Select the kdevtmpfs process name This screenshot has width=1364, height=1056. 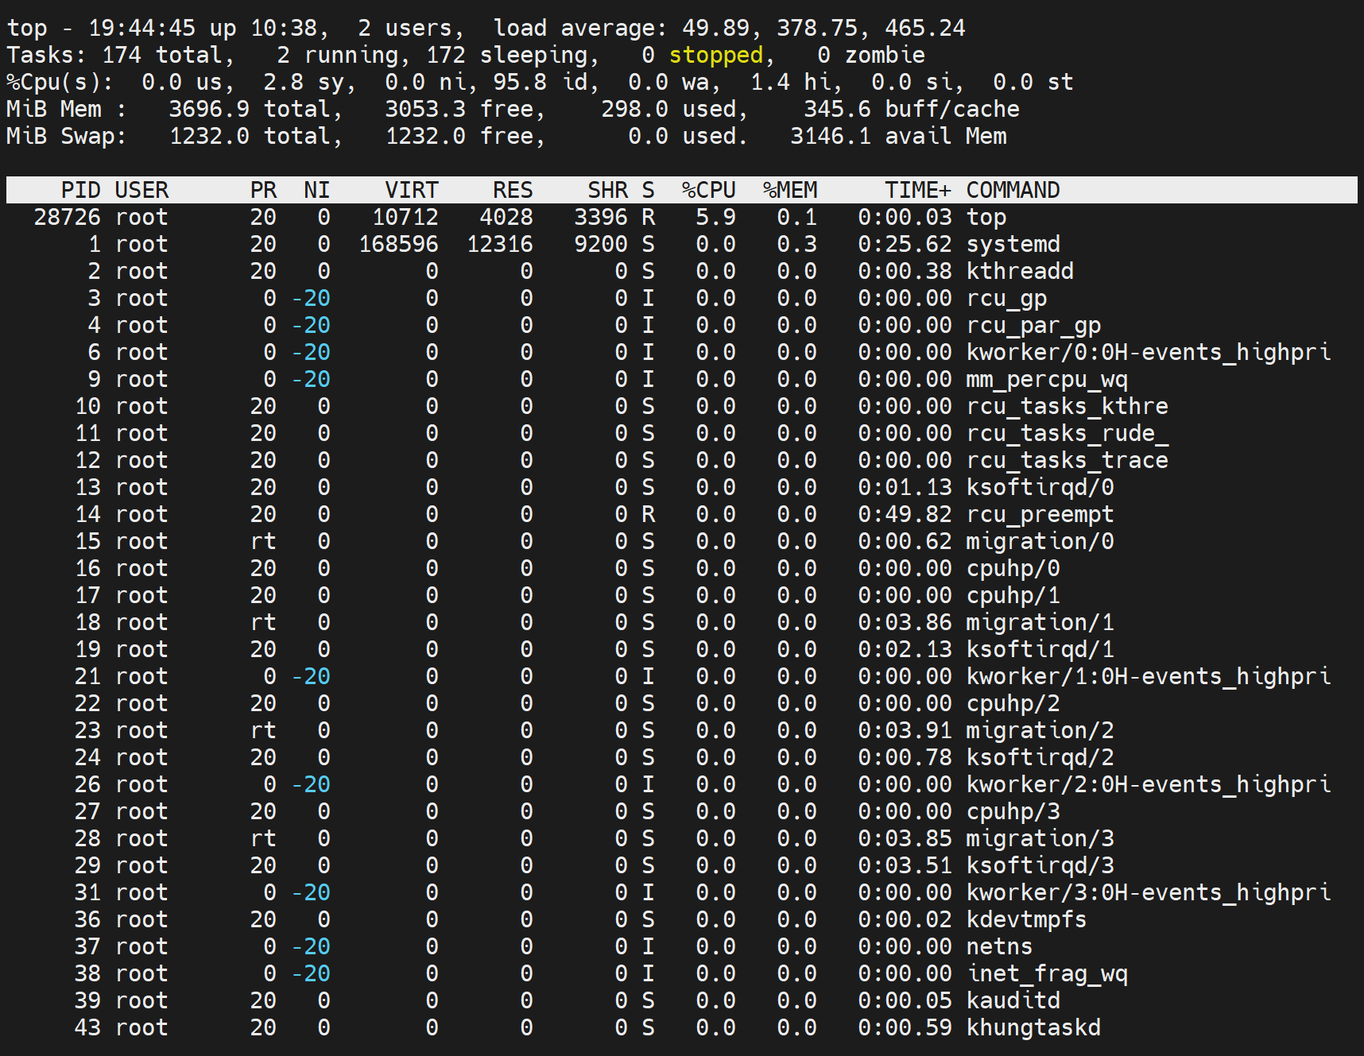1025,919
